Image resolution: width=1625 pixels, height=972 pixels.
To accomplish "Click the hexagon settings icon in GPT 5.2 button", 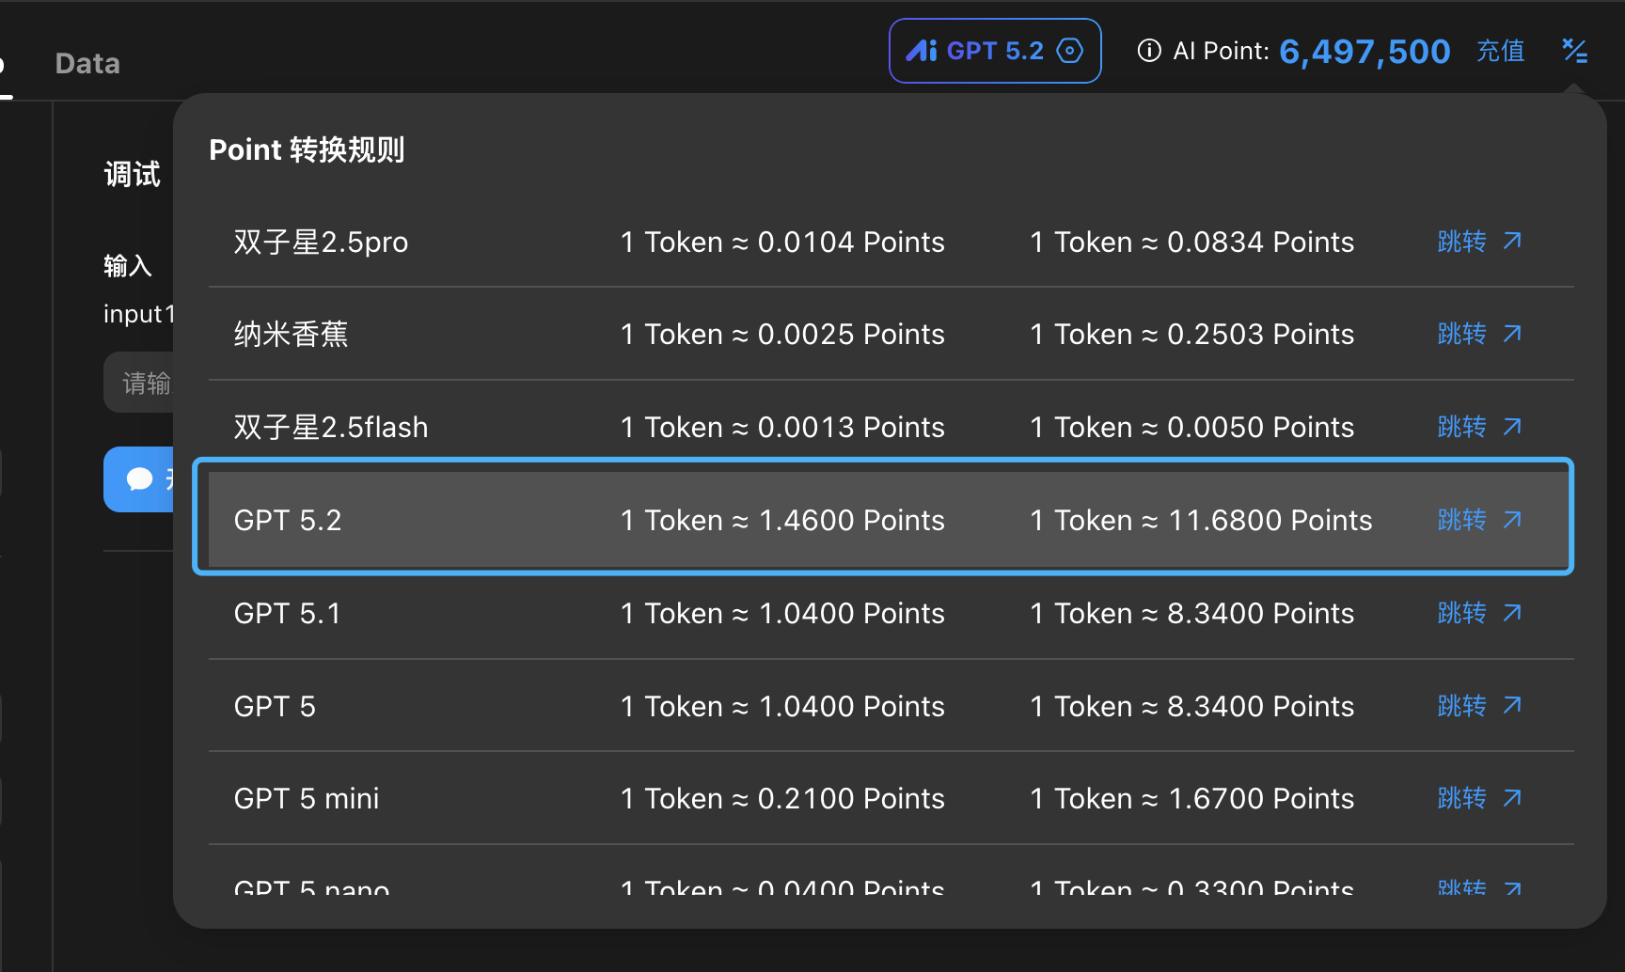I will click(1070, 51).
